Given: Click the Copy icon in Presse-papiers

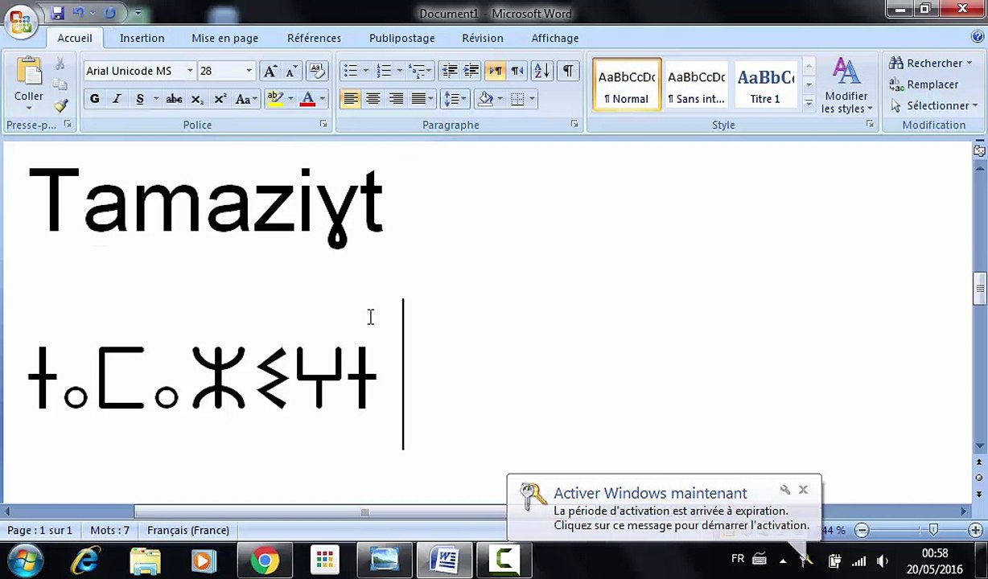Looking at the screenshot, I should coord(60,84).
